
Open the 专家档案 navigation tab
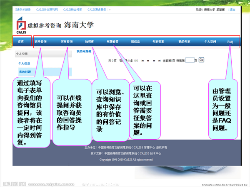(x=158, y=42)
